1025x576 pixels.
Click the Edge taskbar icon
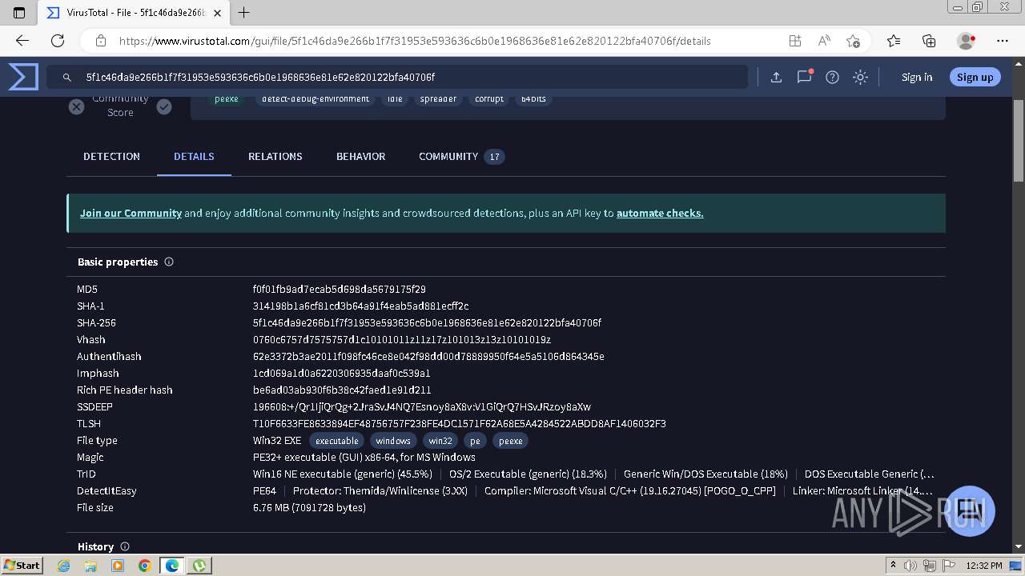click(x=171, y=566)
